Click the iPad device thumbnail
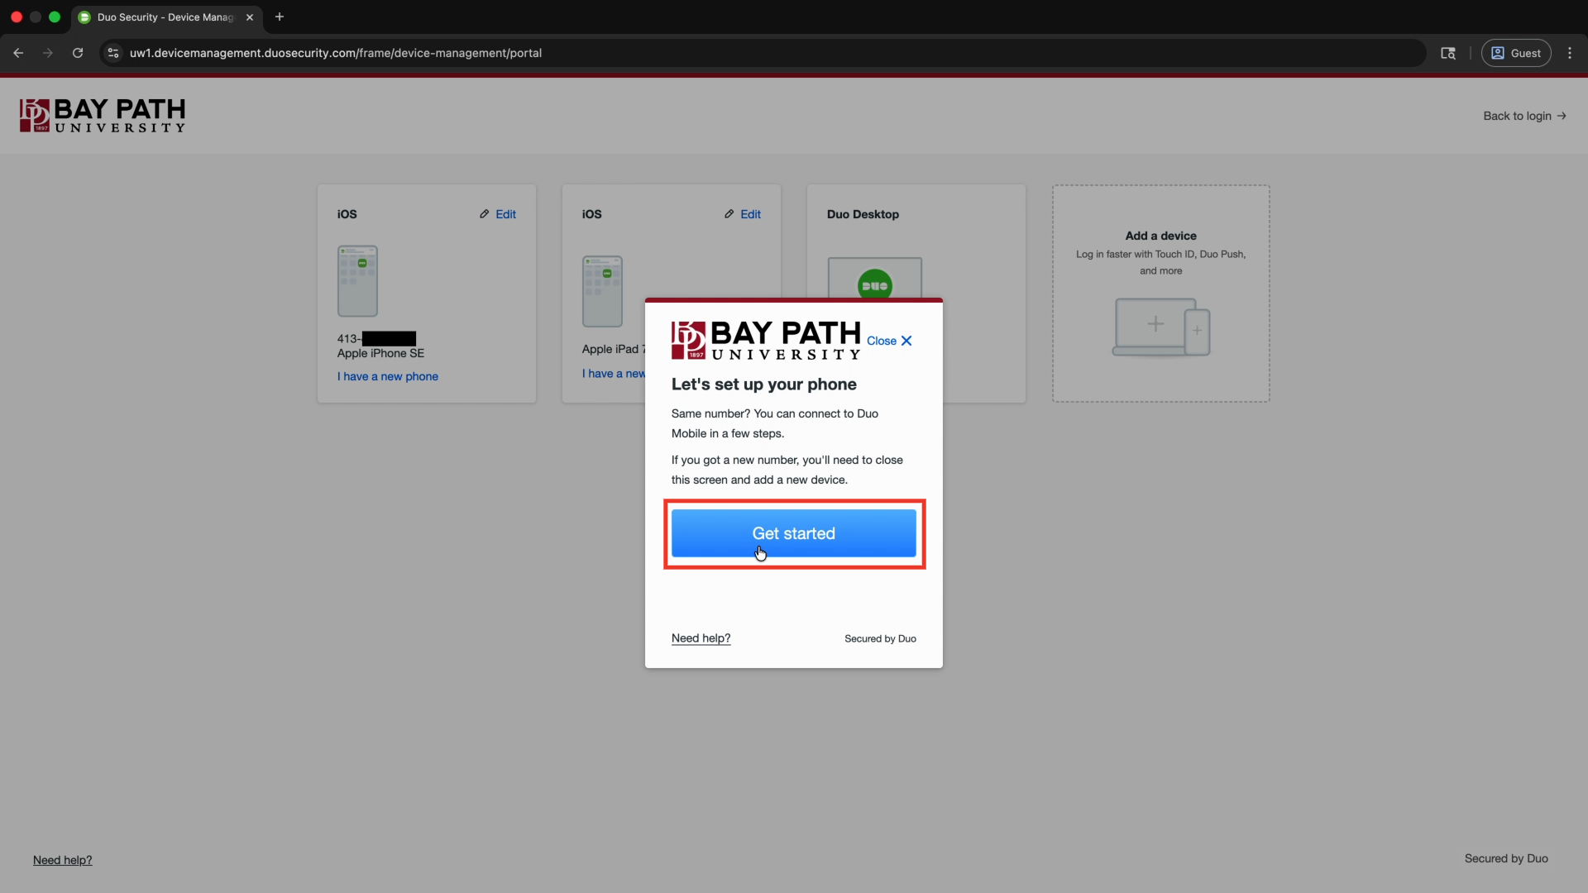The image size is (1588, 893). pyautogui.click(x=602, y=291)
